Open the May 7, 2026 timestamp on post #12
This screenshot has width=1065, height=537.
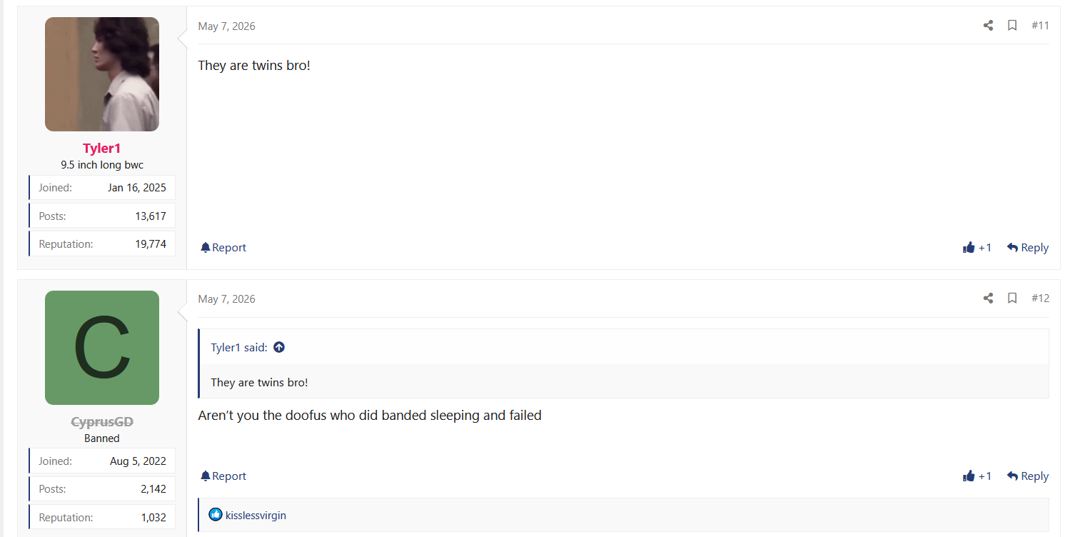pyautogui.click(x=226, y=299)
